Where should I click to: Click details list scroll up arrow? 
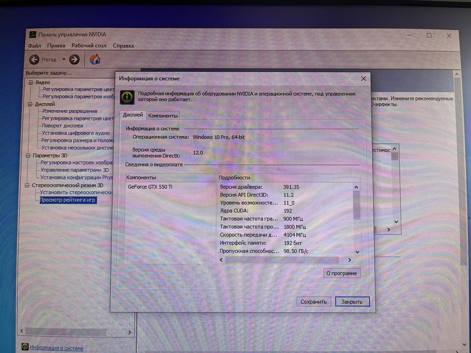point(356,187)
